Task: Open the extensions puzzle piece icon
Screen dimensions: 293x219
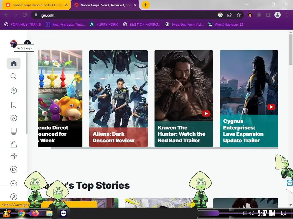Action: pyautogui.click(x=259, y=15)
